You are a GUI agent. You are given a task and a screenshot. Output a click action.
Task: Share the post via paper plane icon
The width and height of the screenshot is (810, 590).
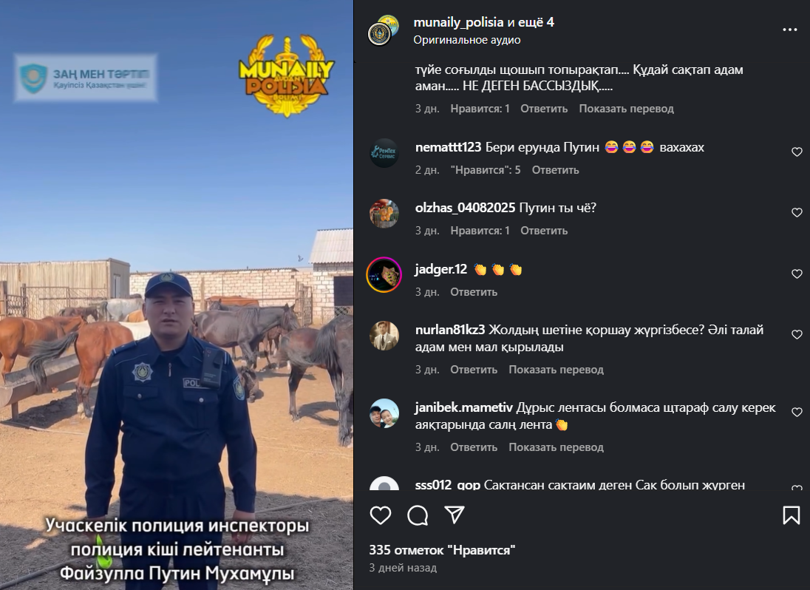[x=455, y=515]
